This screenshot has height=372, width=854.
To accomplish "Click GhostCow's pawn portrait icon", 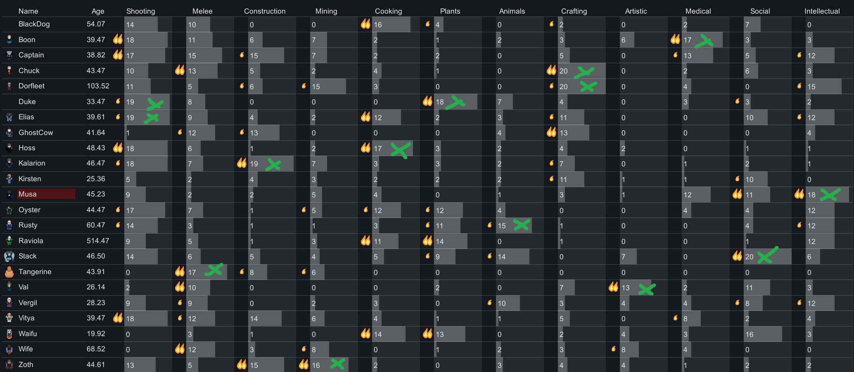I will [x=9, y=133].
